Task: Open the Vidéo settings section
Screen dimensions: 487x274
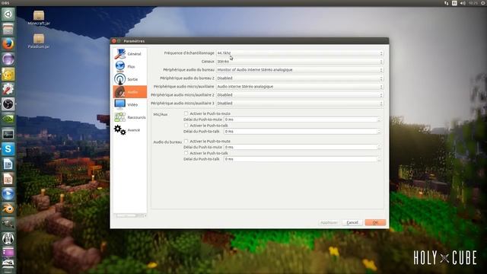Action: coord(130,105)
